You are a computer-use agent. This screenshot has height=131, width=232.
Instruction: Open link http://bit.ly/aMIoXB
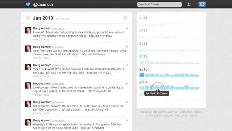[x=99, y=91]
